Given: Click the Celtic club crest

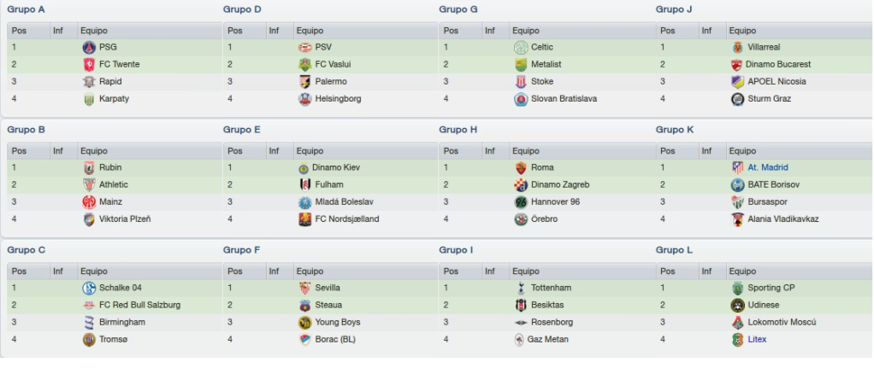Looking at the screenshot, I should (521, 47).
